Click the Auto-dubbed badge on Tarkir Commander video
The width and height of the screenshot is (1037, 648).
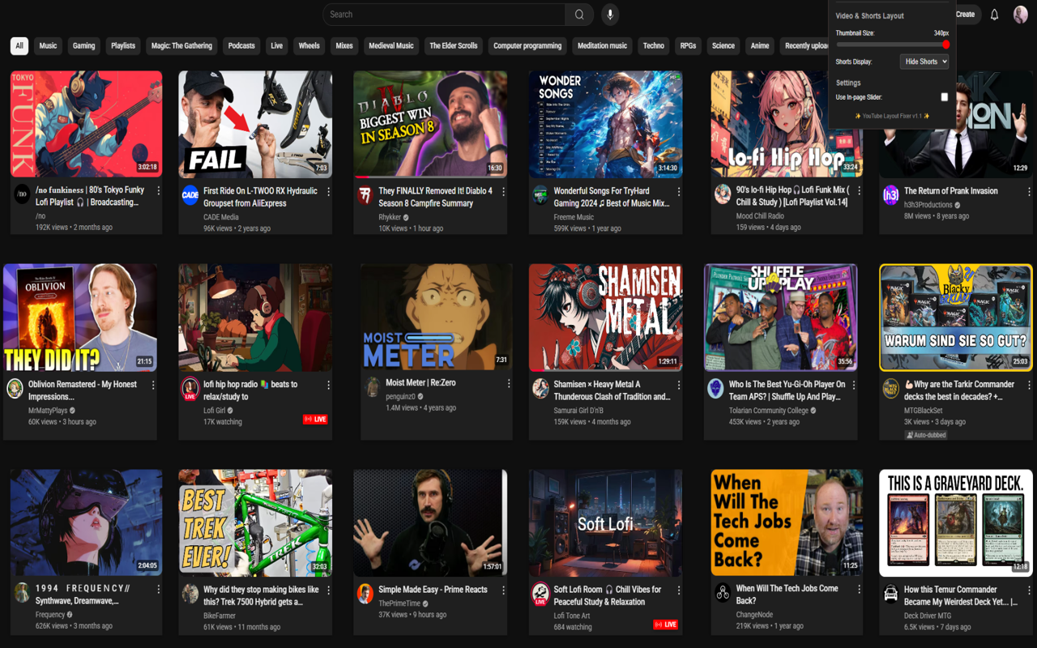coord(926,434)
